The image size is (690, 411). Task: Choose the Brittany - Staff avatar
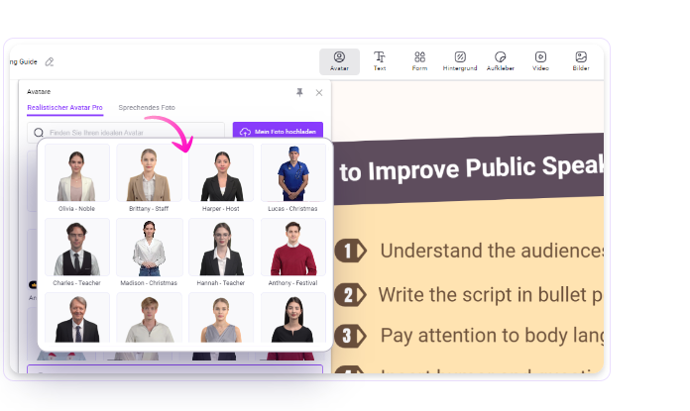pyautogui.click(x=149, y=174)
